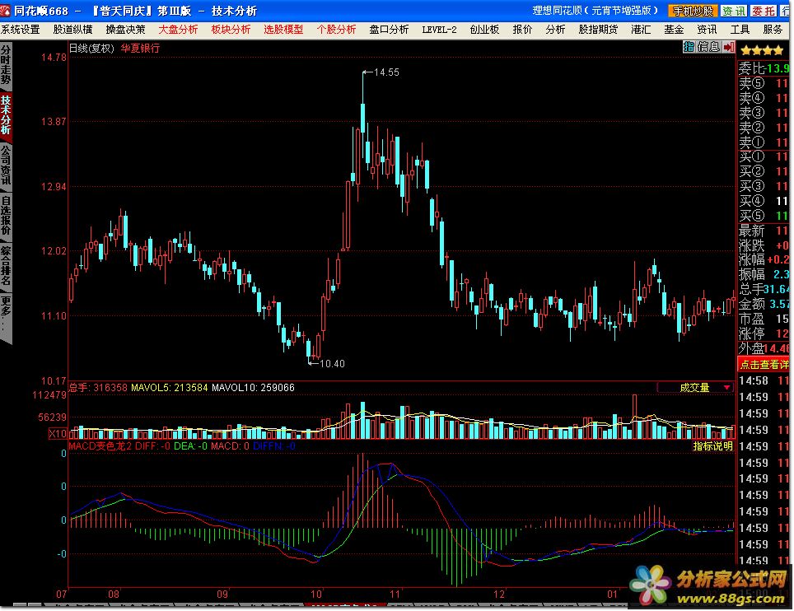
Task: Click the 指标说明 indicator description link
Action: click(712, 446)
